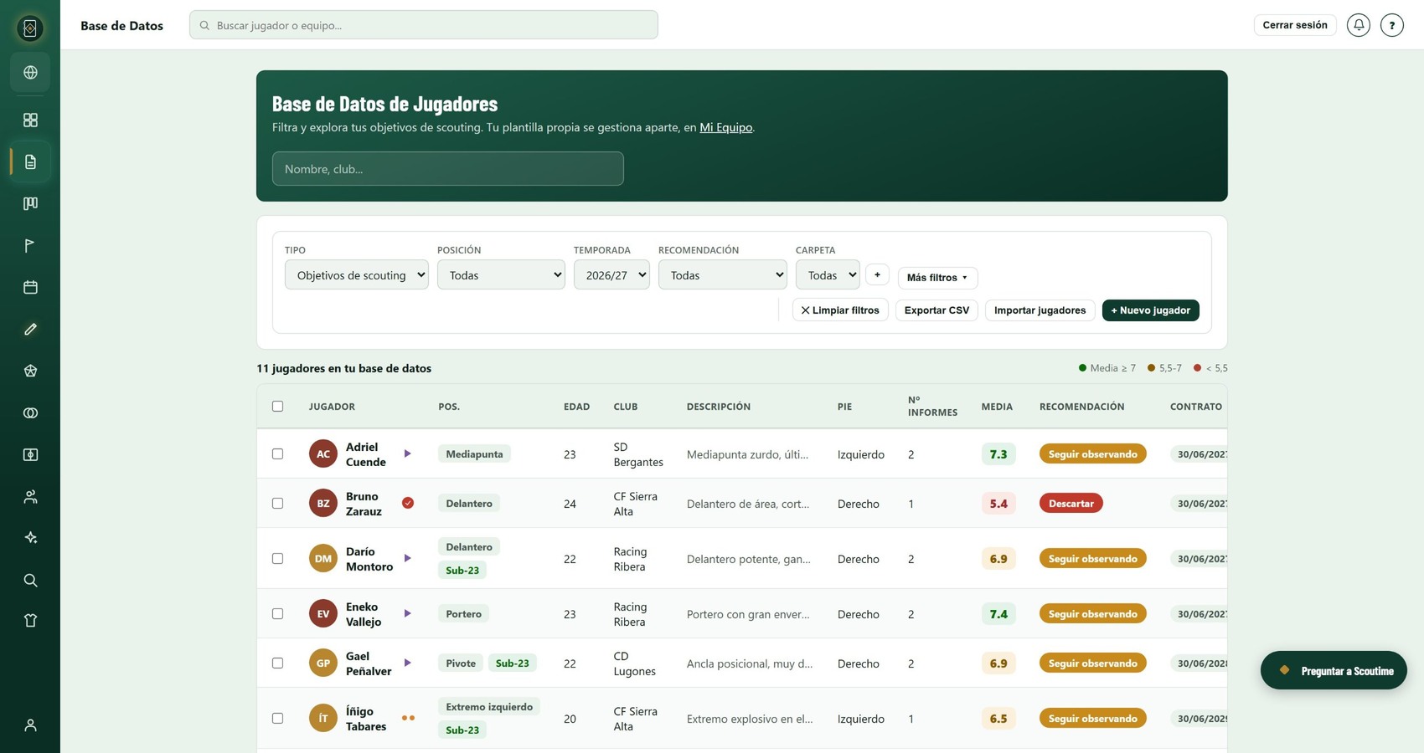Viewport: 1424px width, 753px height.
Task: Check the box for Adriel Cuende
Action: tap(277, 453)
